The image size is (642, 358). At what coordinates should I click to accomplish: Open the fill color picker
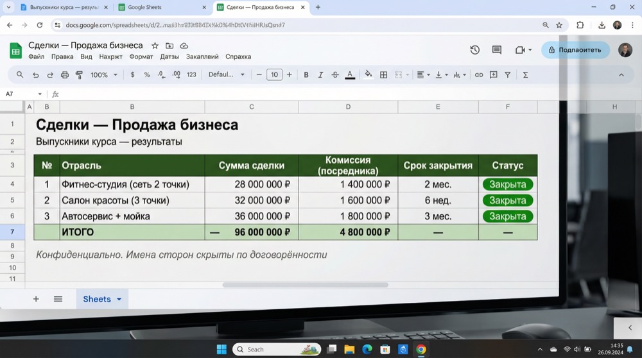(369, 74)
